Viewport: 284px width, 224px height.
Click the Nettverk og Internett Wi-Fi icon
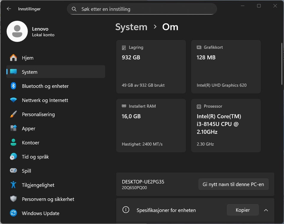13,100
